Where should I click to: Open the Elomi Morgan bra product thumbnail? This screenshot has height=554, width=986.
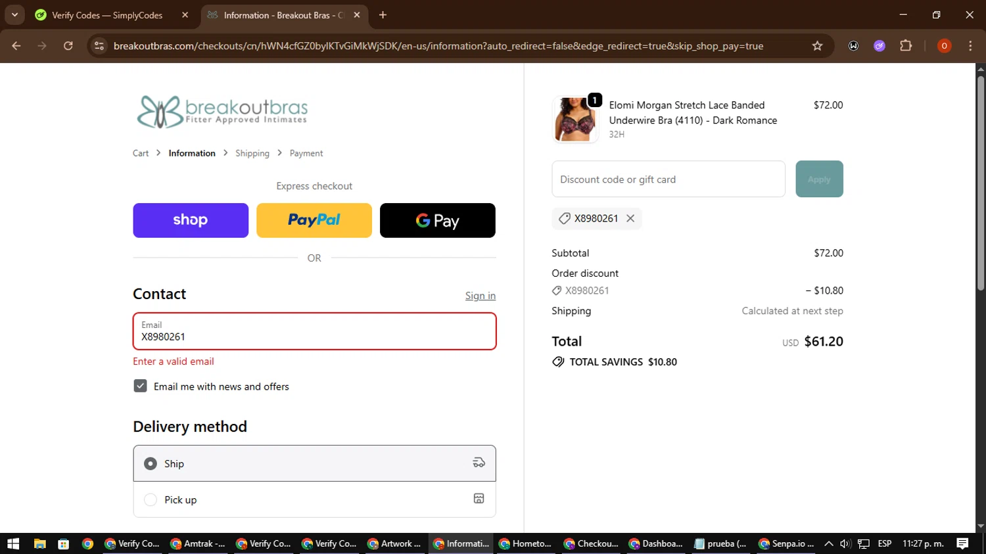coord(576,120)
